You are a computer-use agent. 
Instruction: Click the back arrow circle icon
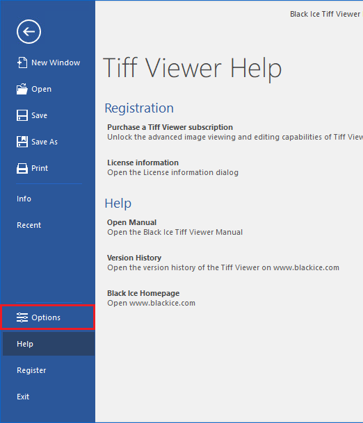click(x=29, y=31)
